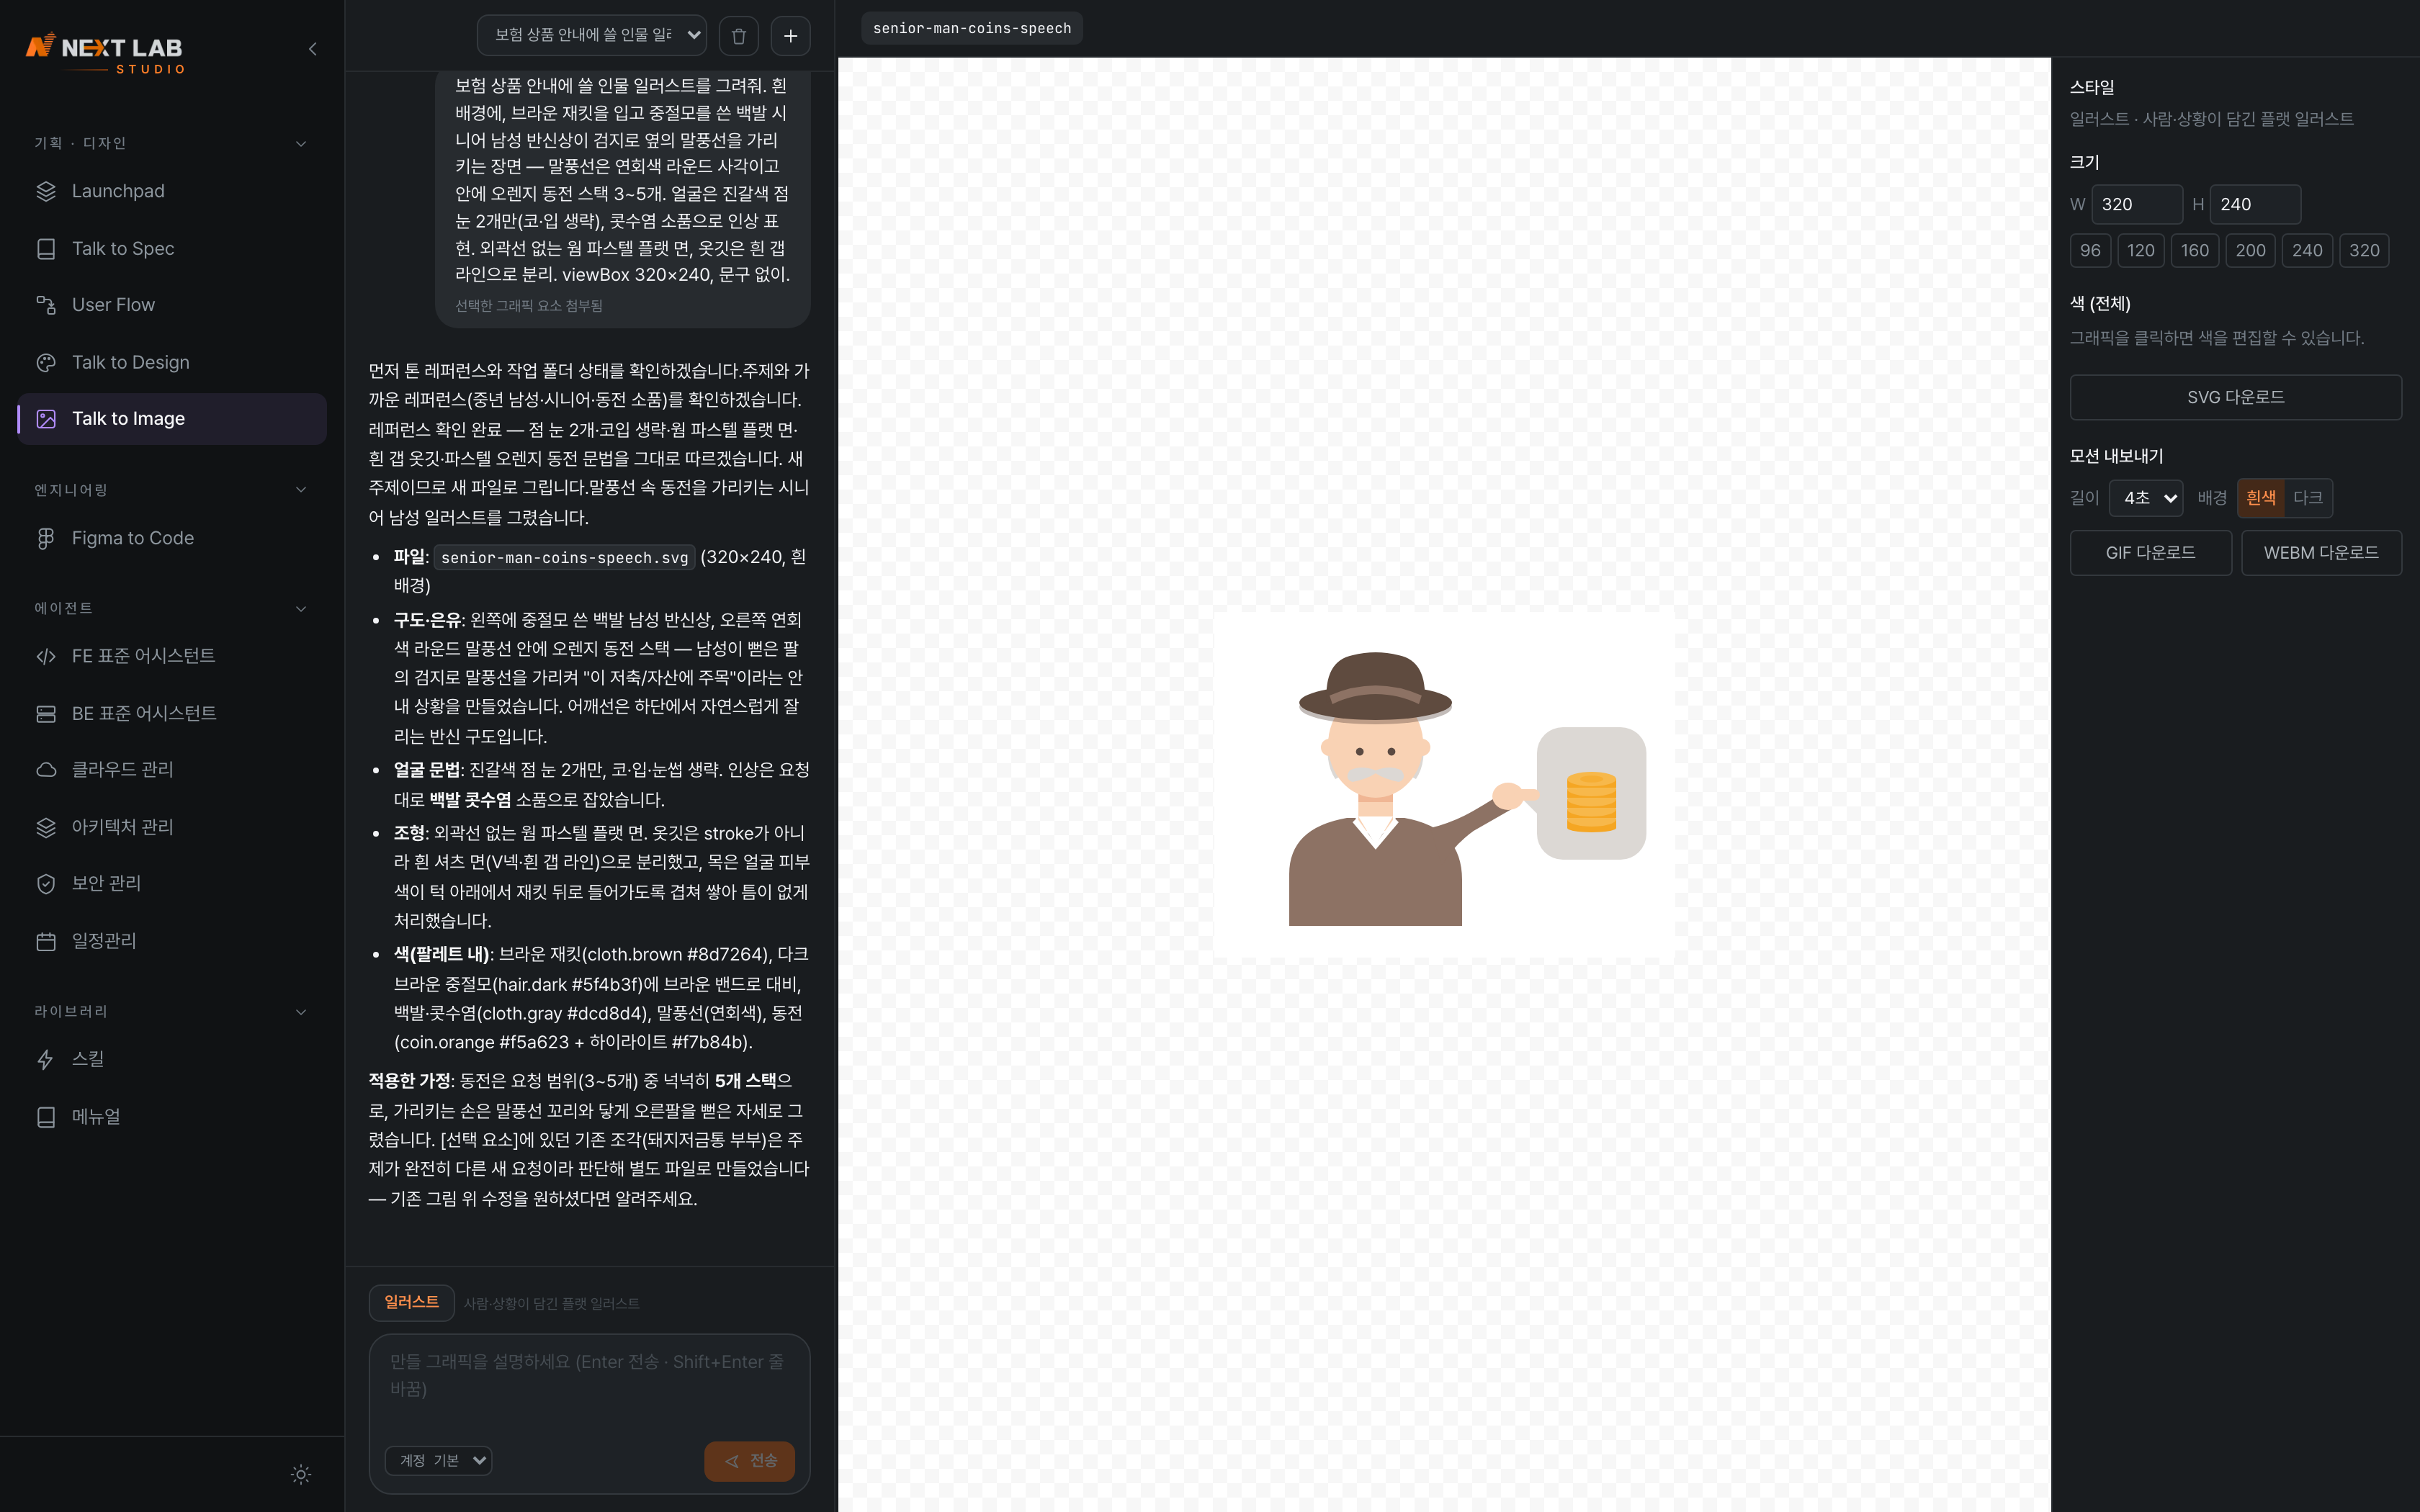Screen dimensions: 2420x1512
Task: Start a new conversation with the plus icon
Action: (791, 36)
